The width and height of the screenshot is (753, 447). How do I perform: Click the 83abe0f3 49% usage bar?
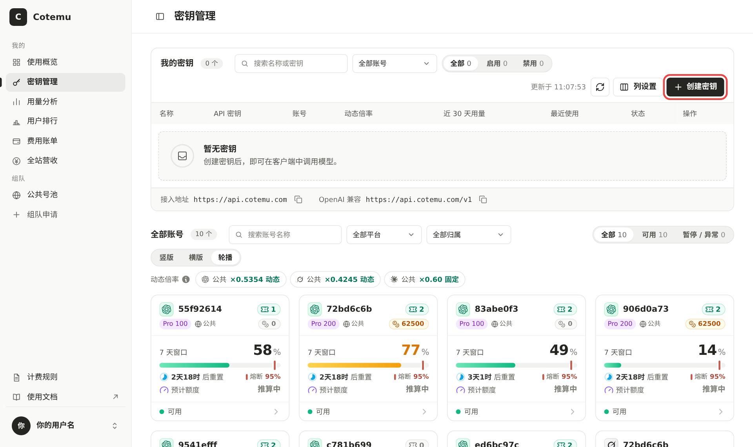pyautogui.click(x=516, y=365)
